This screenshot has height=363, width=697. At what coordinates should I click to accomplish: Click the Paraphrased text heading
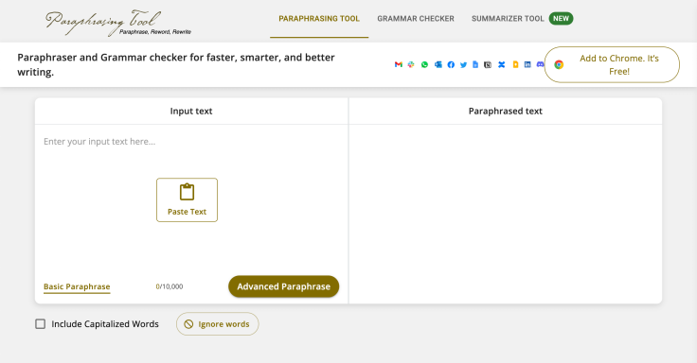506,111
